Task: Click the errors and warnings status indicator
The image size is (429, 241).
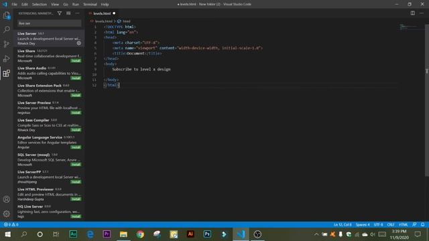Action: coord(11,225)
